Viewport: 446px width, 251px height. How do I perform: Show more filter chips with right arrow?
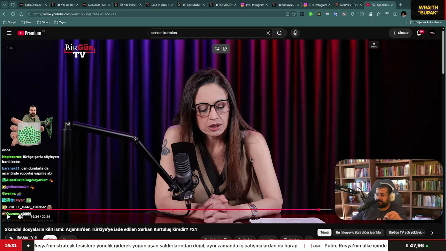point(432,233)
